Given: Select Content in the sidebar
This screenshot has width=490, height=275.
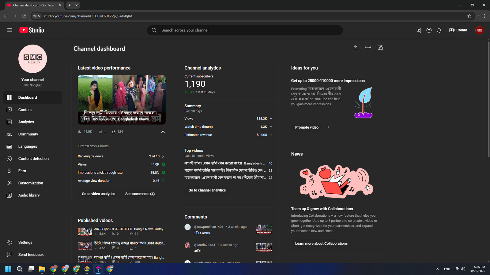Looking at the screenshot, I should pyautogui.click(x=25, y=110).
